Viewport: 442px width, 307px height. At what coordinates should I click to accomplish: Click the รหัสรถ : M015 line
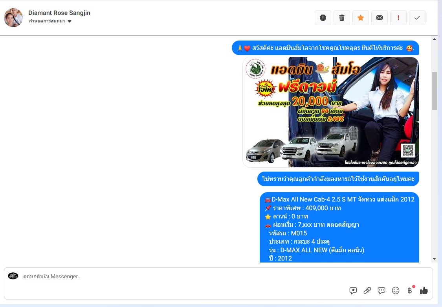click(x=288, y=233)
